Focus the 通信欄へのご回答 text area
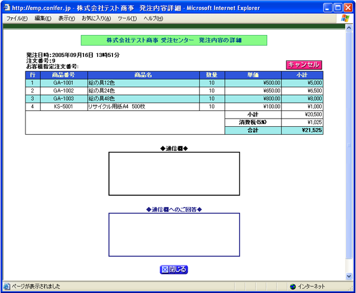This screenshot has height=293, width=356. point(174,235)
